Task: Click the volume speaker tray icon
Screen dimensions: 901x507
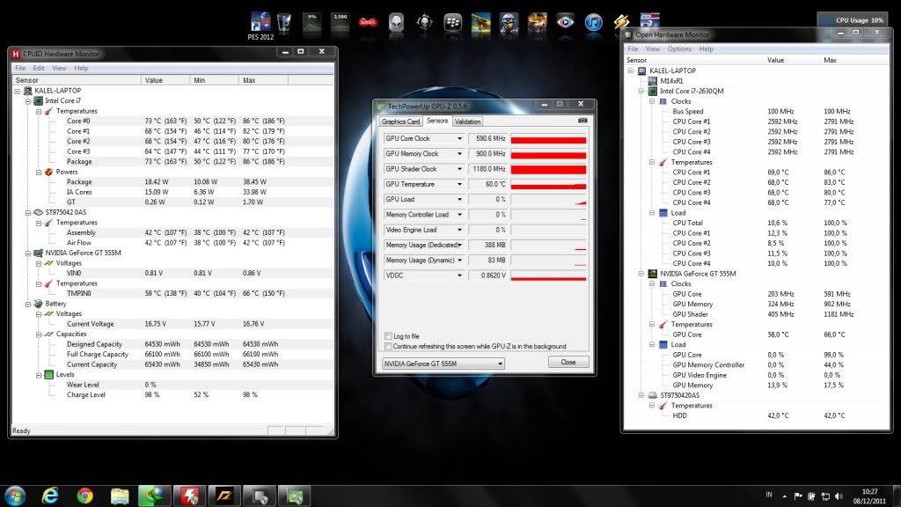Action: point(839,496)
